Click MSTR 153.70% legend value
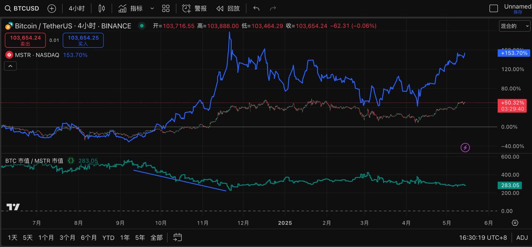Viewport: 532px width, 247px height. (x=76, y=55)
